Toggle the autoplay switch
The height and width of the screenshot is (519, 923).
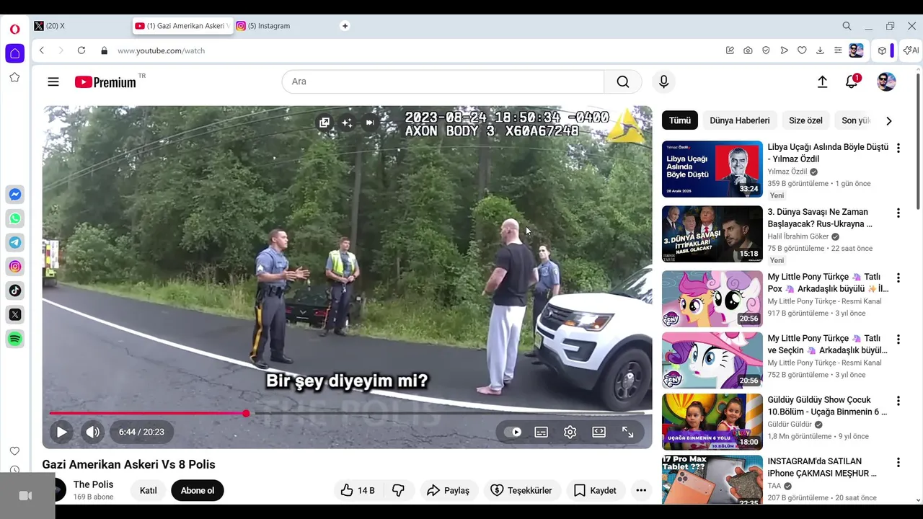click(513, 432)
